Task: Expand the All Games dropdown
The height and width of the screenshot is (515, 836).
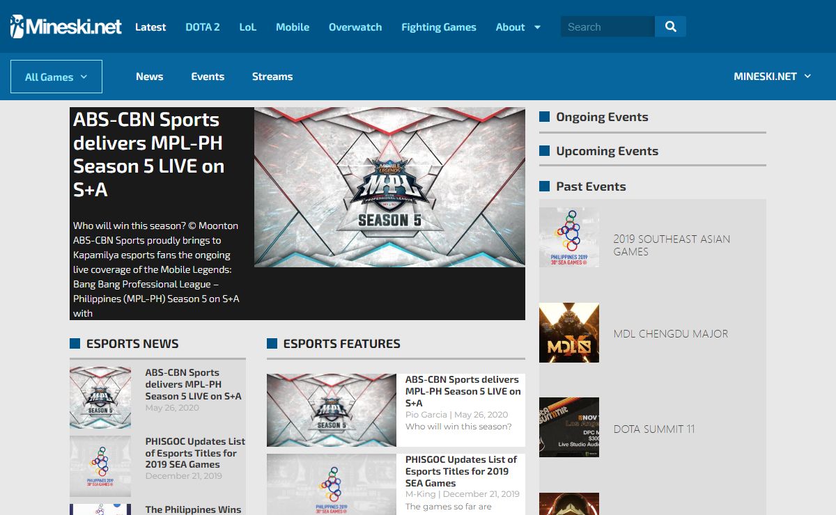Action: pyautogui.click(x=56, y=77)
